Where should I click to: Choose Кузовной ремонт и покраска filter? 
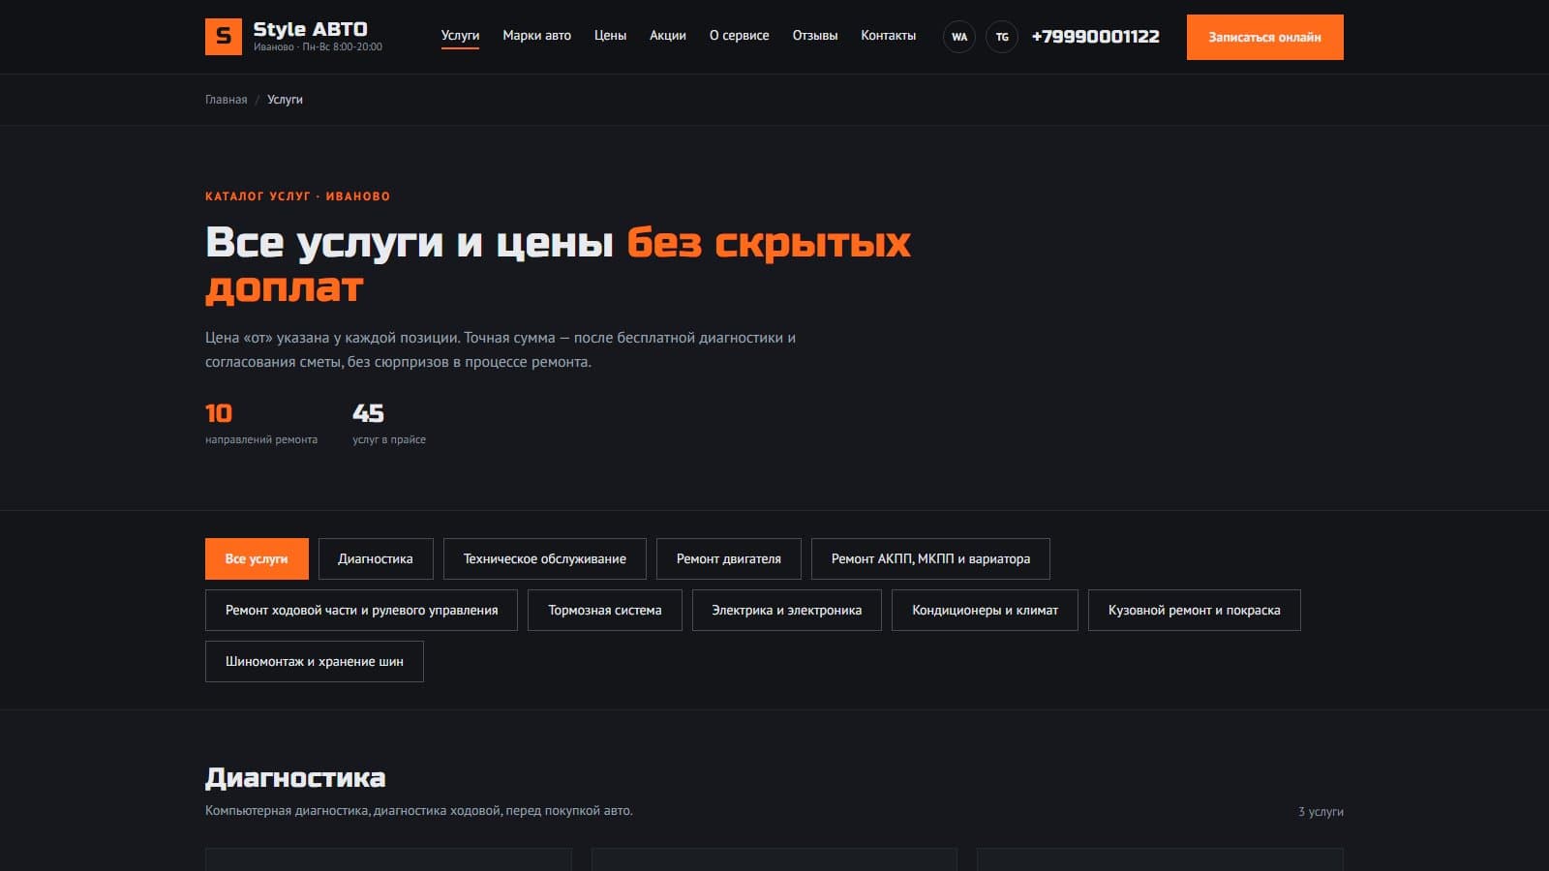tap(1195, 610)
